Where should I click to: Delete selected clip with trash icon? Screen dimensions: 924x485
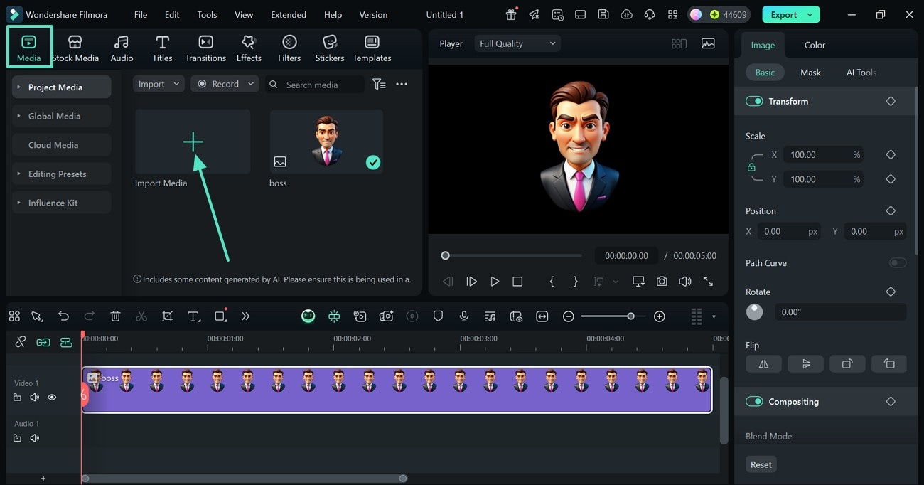(x=116, y=316)
